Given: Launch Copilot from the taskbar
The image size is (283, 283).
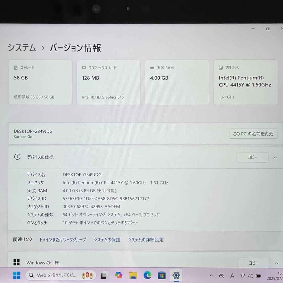Looking at the screenshot, I should (x=119, y=275).
